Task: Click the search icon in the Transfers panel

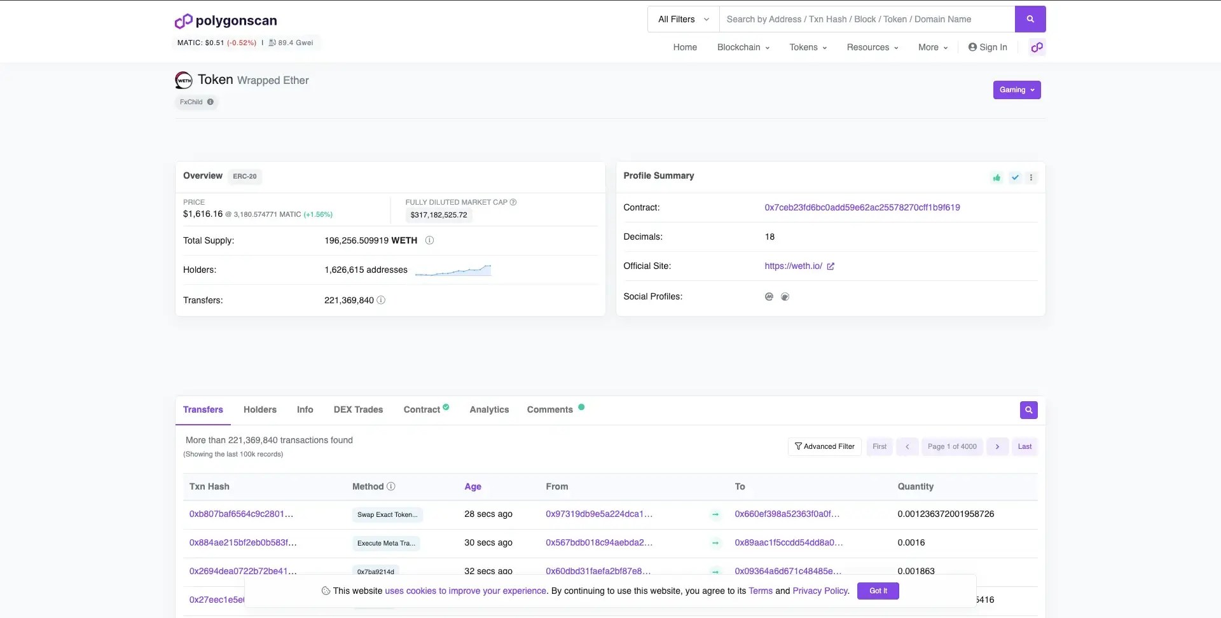Action: pos(1028,410)
